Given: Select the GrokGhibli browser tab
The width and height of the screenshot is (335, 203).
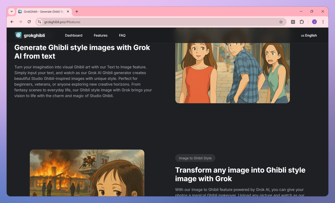Looking at the screenshot, I should 42,11.
